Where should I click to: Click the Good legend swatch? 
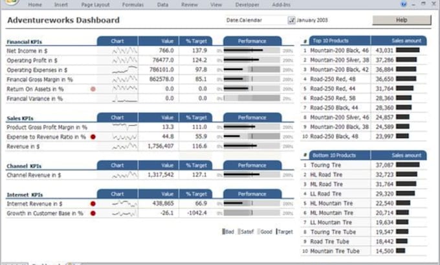tap(258, 232)
